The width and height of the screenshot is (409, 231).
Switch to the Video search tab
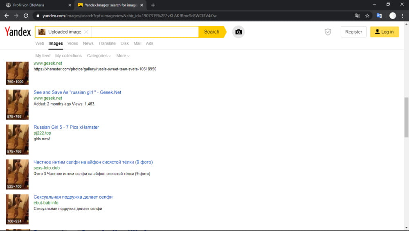coord(73,43)
